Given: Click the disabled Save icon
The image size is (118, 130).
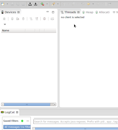Looking at the screenshot, I should [12, 4].
